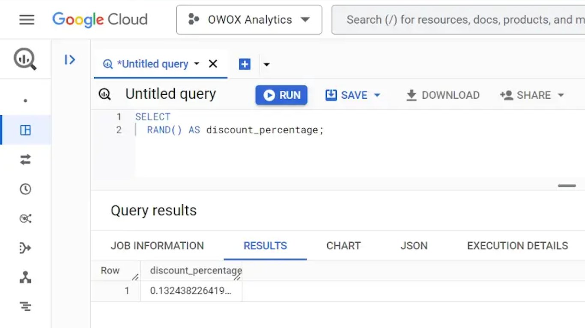Open Analytics Hub icon in sidebar
Viewport: 585px width, 328px height.
point(26,219)
